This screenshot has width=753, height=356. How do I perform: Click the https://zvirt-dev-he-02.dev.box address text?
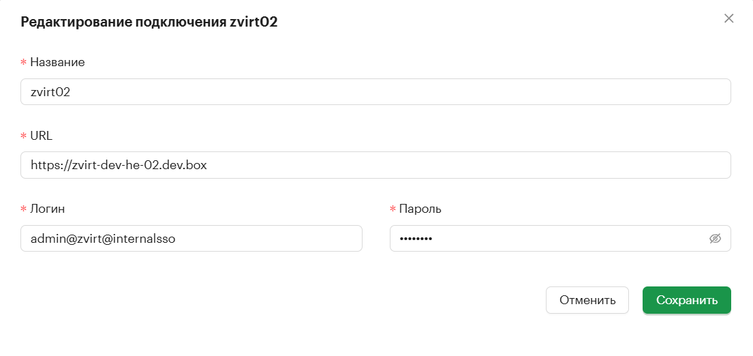coord(119,165)
